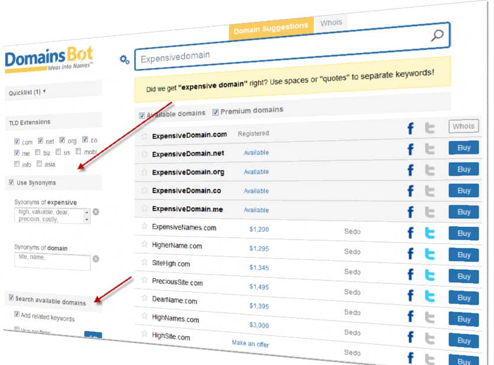Enable the .asia TLD extension
The height and width of the screenshot is (365, 494).
click(x=39, y=163)
